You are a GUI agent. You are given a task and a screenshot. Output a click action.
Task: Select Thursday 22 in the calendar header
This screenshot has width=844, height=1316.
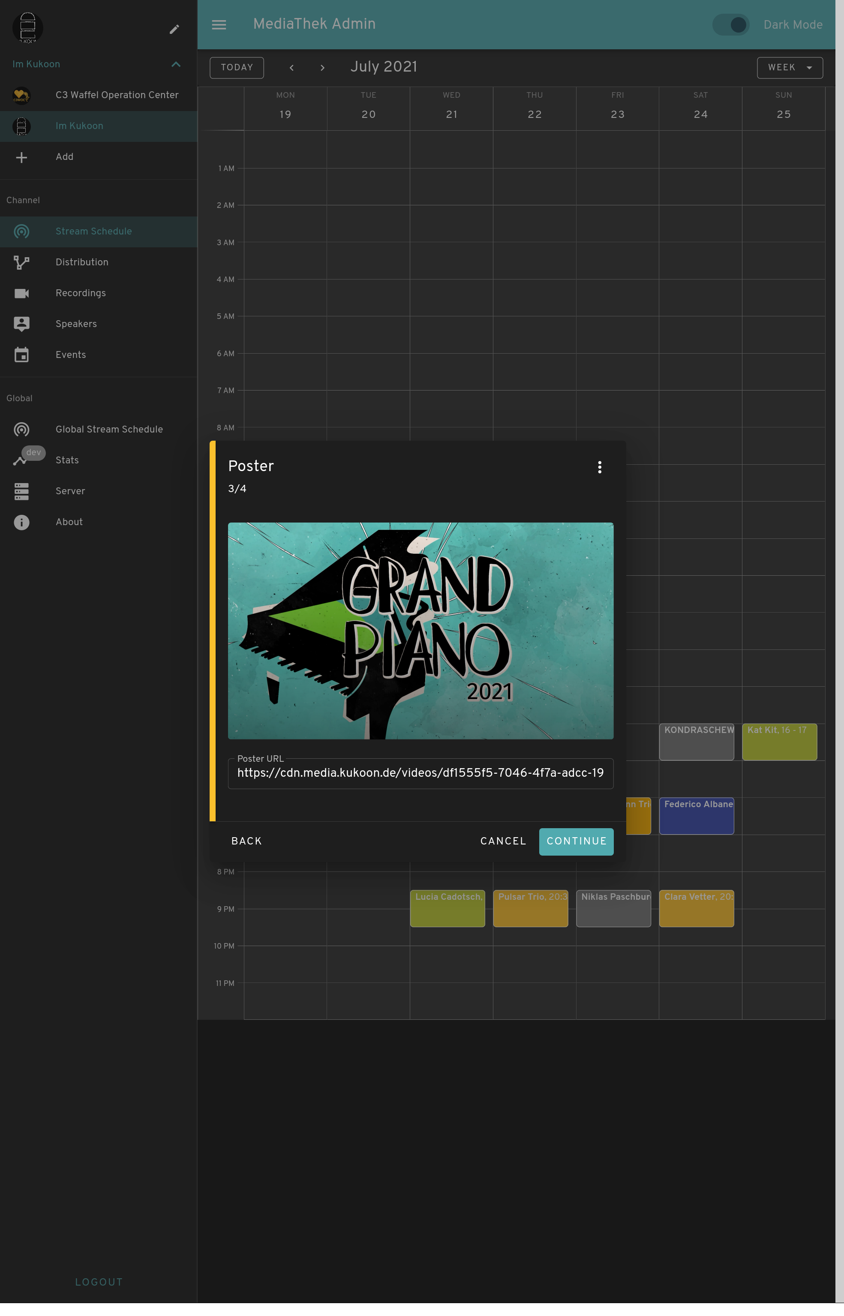click(x=535, y=114)
